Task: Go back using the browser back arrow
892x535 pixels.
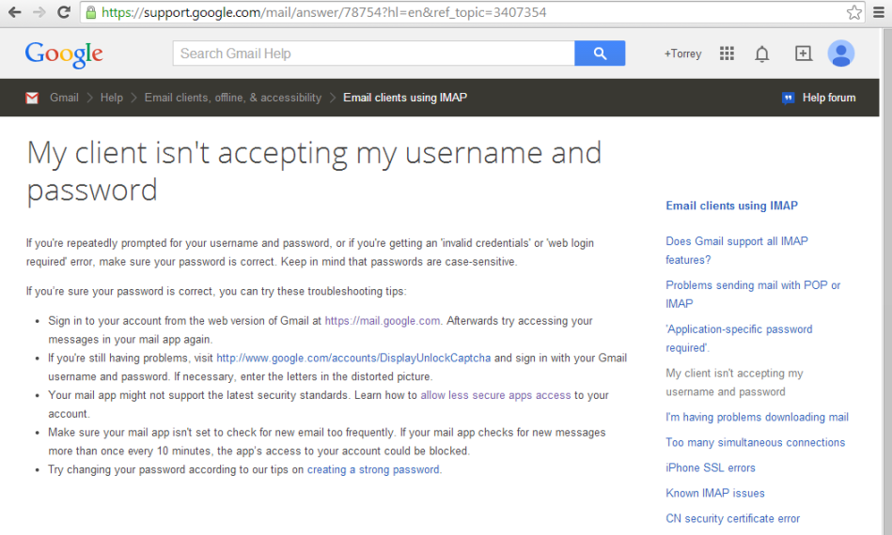Action: point(14,12)
